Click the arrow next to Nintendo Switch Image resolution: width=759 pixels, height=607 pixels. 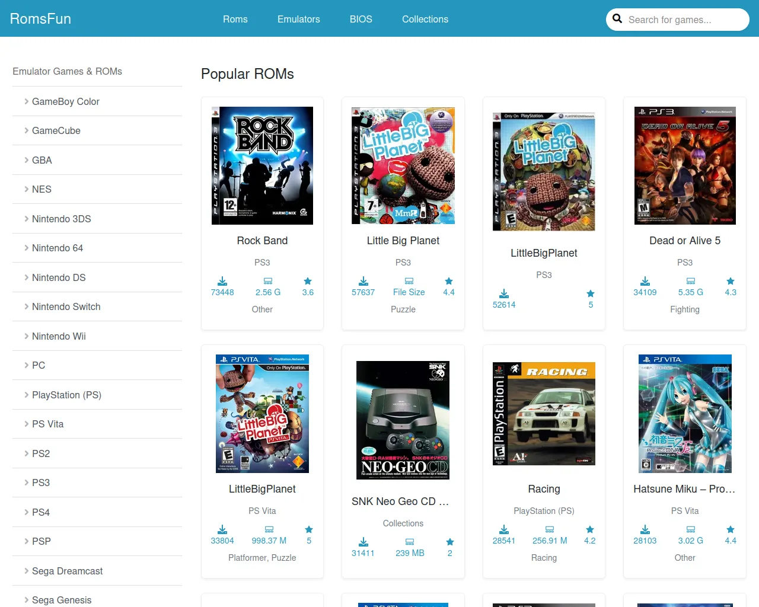click(26, 306)
